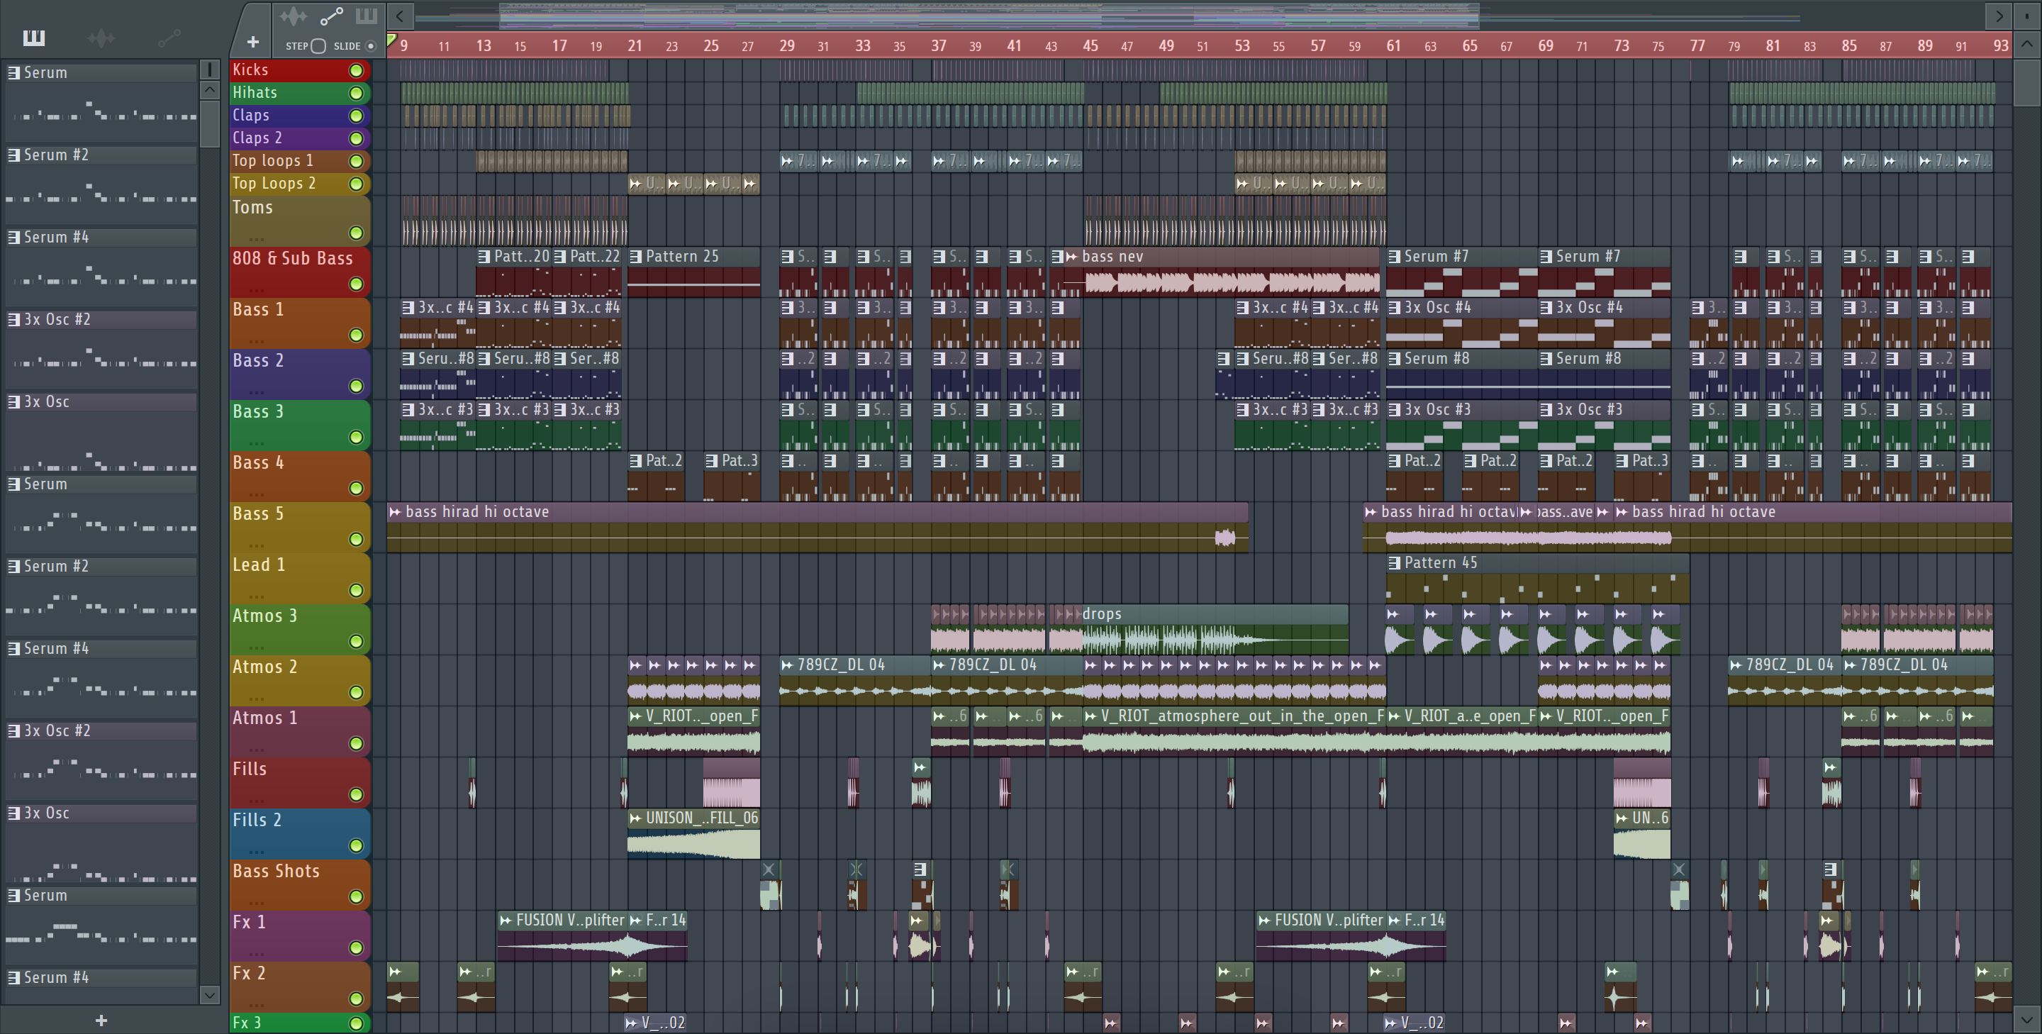Click the pattern icon beside 3x Osc #2 at top
Image resolution: width=2042 pixels, height=1034 pixels.
(13, 320)
